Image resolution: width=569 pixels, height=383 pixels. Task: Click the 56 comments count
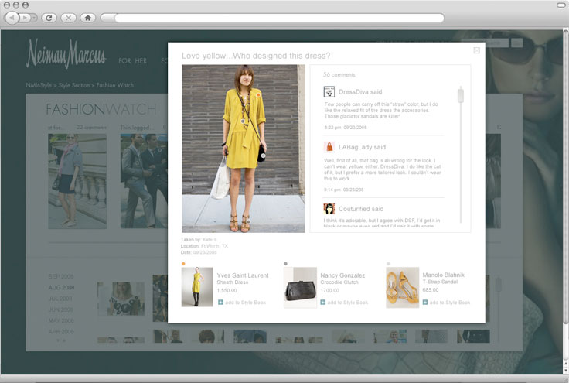339,74
